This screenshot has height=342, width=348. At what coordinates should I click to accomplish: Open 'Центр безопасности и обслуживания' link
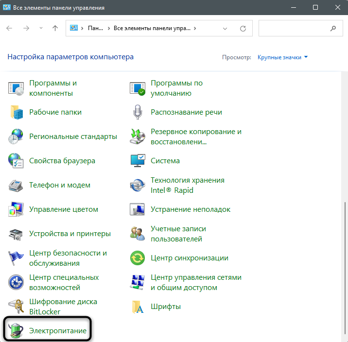coord(68,258)
